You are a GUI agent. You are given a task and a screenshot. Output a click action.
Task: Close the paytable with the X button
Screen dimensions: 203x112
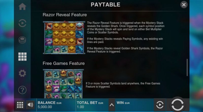click(x=184, y=5)
